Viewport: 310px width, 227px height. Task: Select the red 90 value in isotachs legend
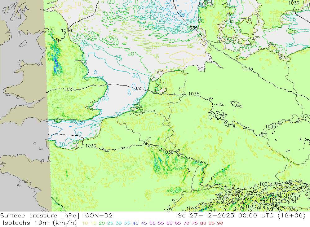[220, 223]
